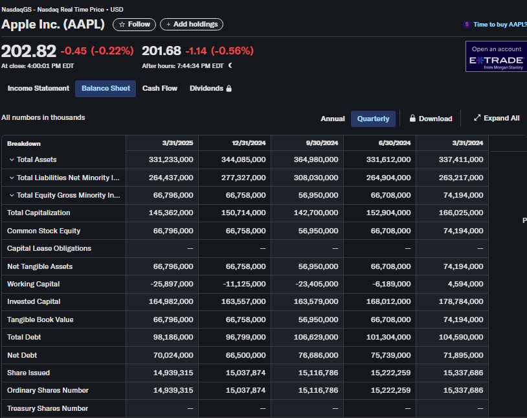Select Capital Lease Obligations row label

(x=49, y=248)
